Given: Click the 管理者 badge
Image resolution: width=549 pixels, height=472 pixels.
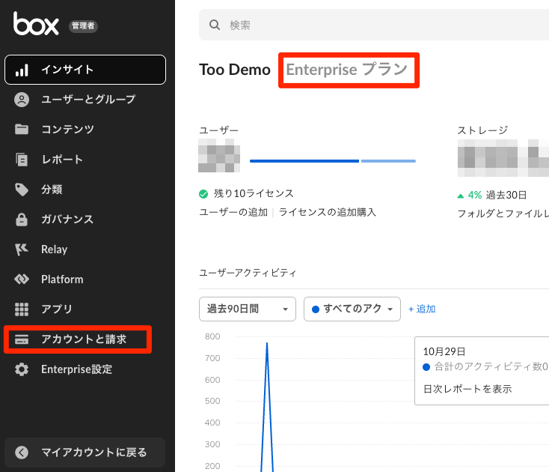Looking at the screenshot, I should point(83,26).
